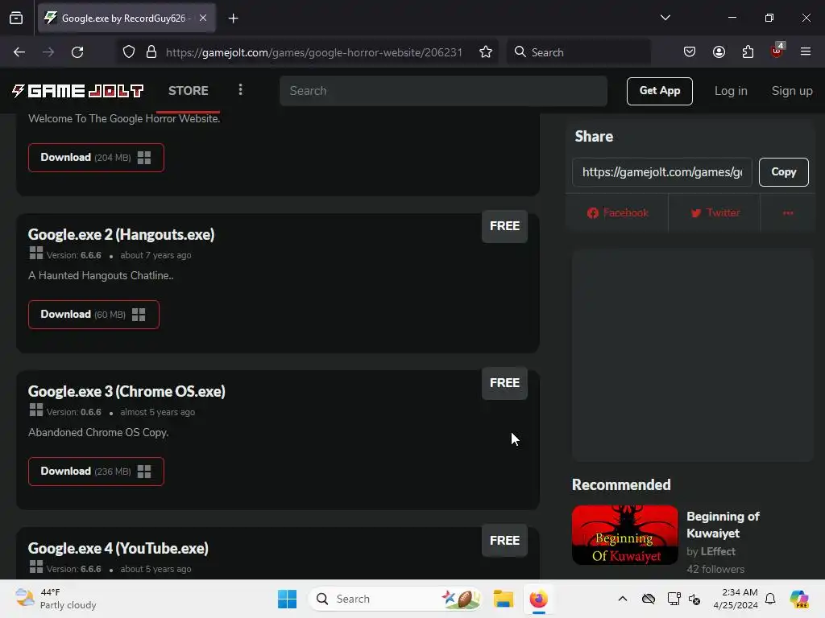This screenshot has height=618, width=825.
Task: Open the notifications bell icon
Action: click(x=770, y=599)
